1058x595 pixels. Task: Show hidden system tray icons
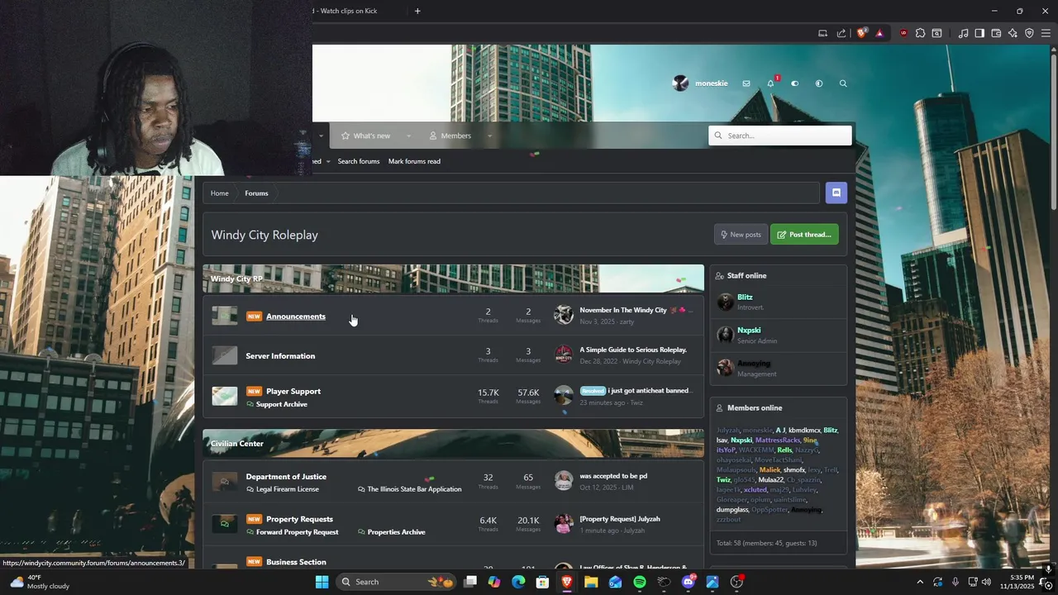pos(920,582)
